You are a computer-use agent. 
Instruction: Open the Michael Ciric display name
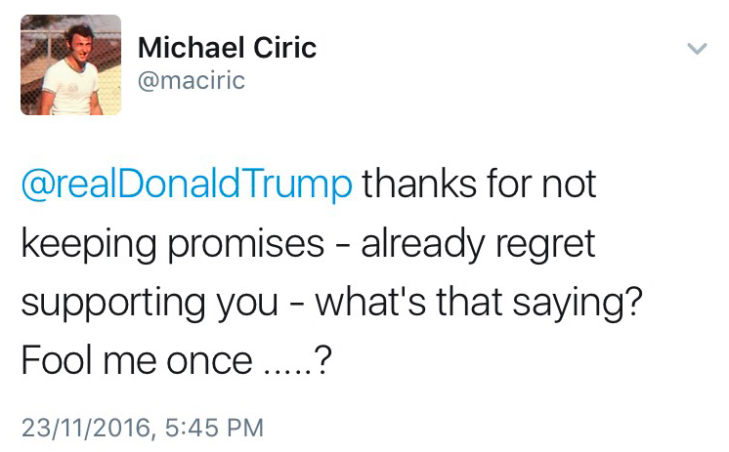coord(228,47)
